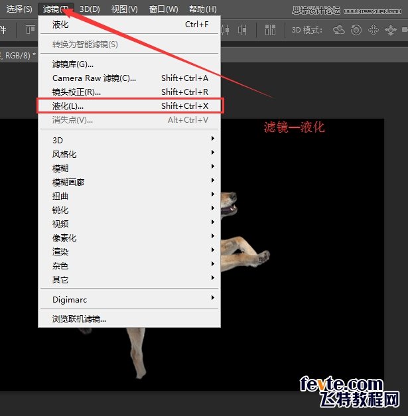Click the distribute horizontal centers icon
Screen dimensions: 408x416
[x=225, y=30]
